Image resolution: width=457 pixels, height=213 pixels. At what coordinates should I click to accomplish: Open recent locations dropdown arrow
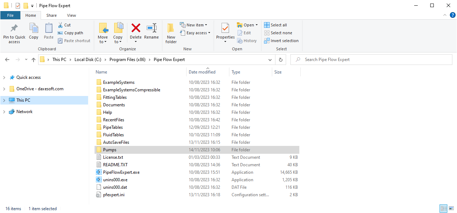coord(26,60)
